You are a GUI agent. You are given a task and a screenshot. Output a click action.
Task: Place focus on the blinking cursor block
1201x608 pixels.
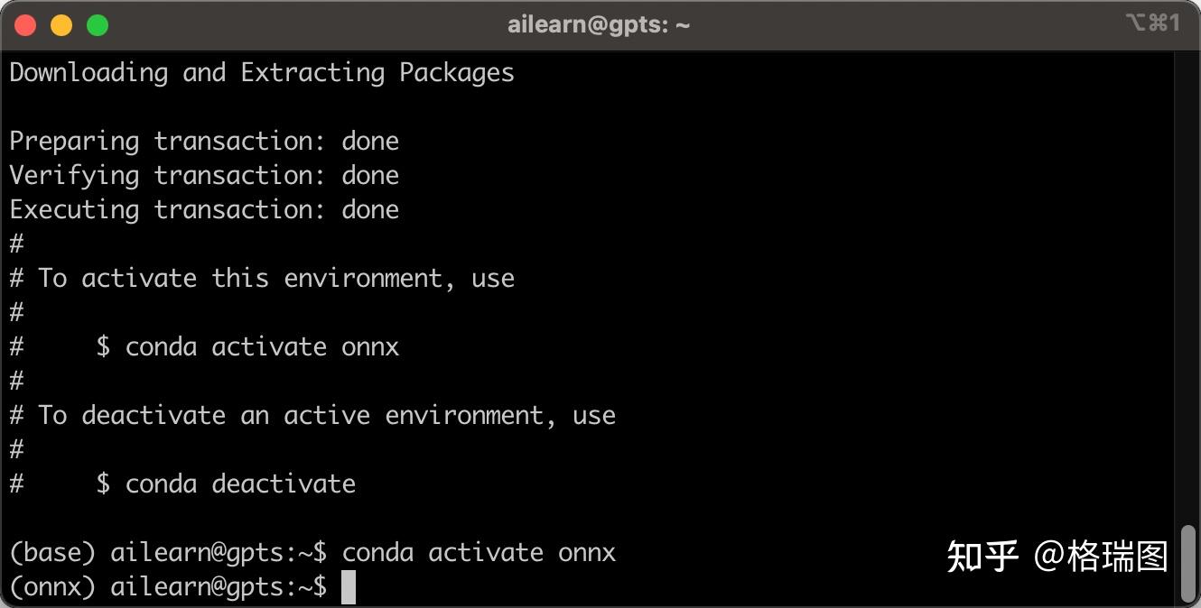(x=349, y=587)
